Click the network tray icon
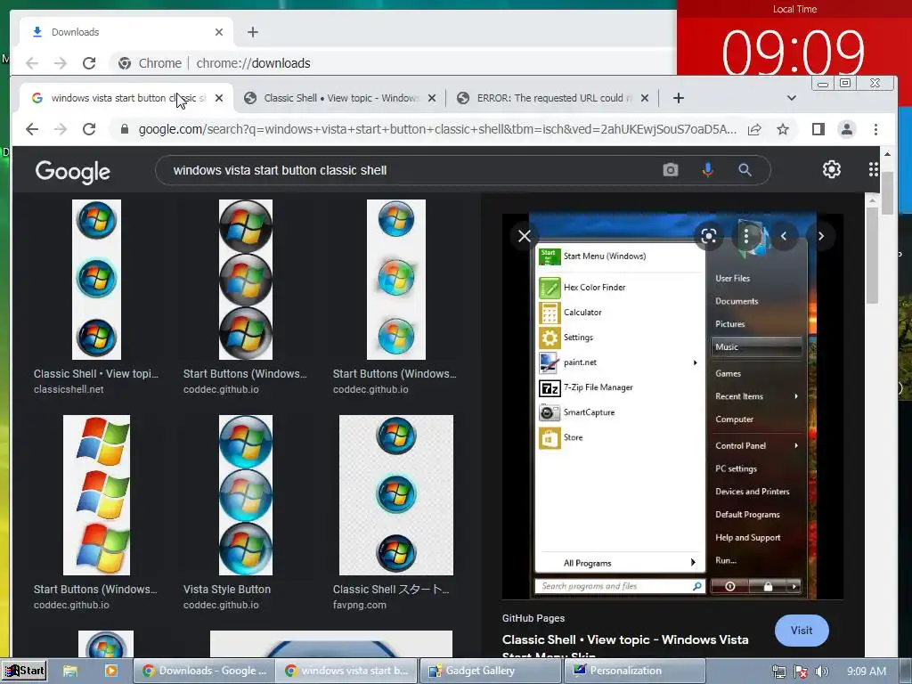Screen dimensions: 912x684 (x=778, y=672)
